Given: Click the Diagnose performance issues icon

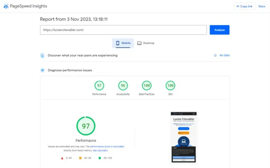Looking at the screenshot, I should tap(42, 70).
